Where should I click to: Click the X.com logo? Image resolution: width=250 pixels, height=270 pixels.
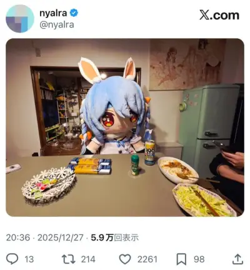point(219,16)
